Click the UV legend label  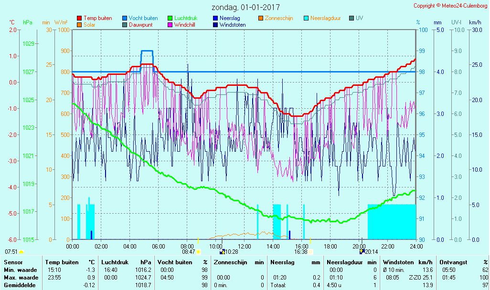tap(359, 18)
